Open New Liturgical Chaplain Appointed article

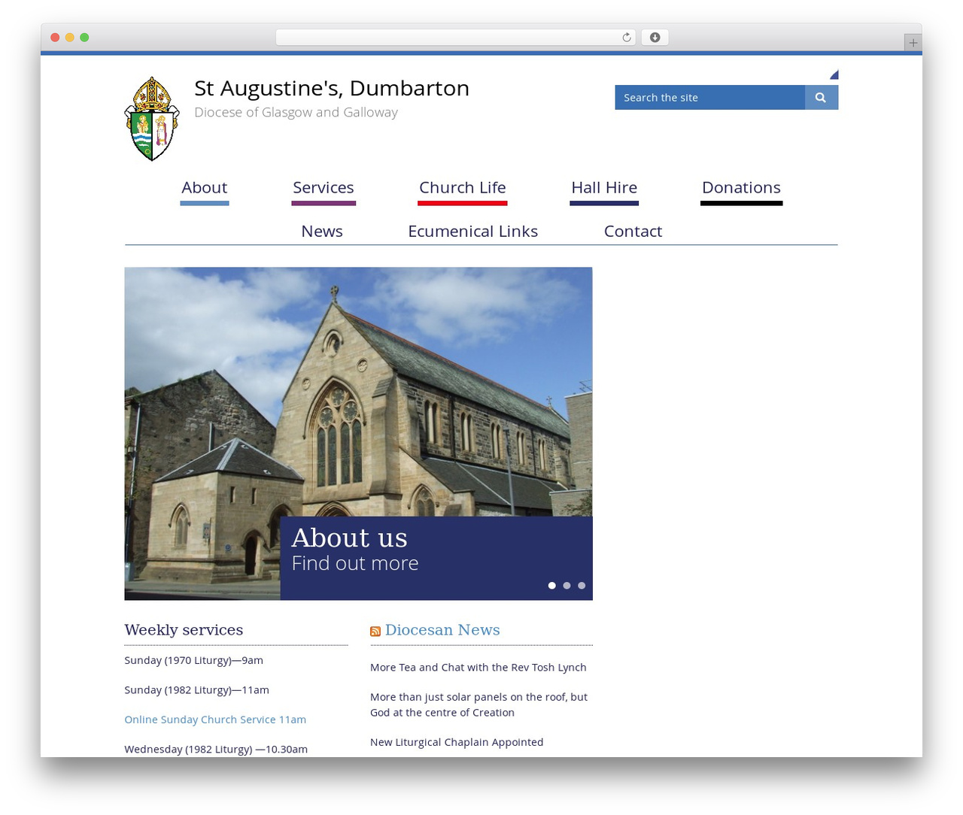click(457, 742)
